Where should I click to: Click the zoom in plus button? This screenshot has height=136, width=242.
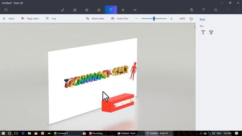(x=171, y=19)
